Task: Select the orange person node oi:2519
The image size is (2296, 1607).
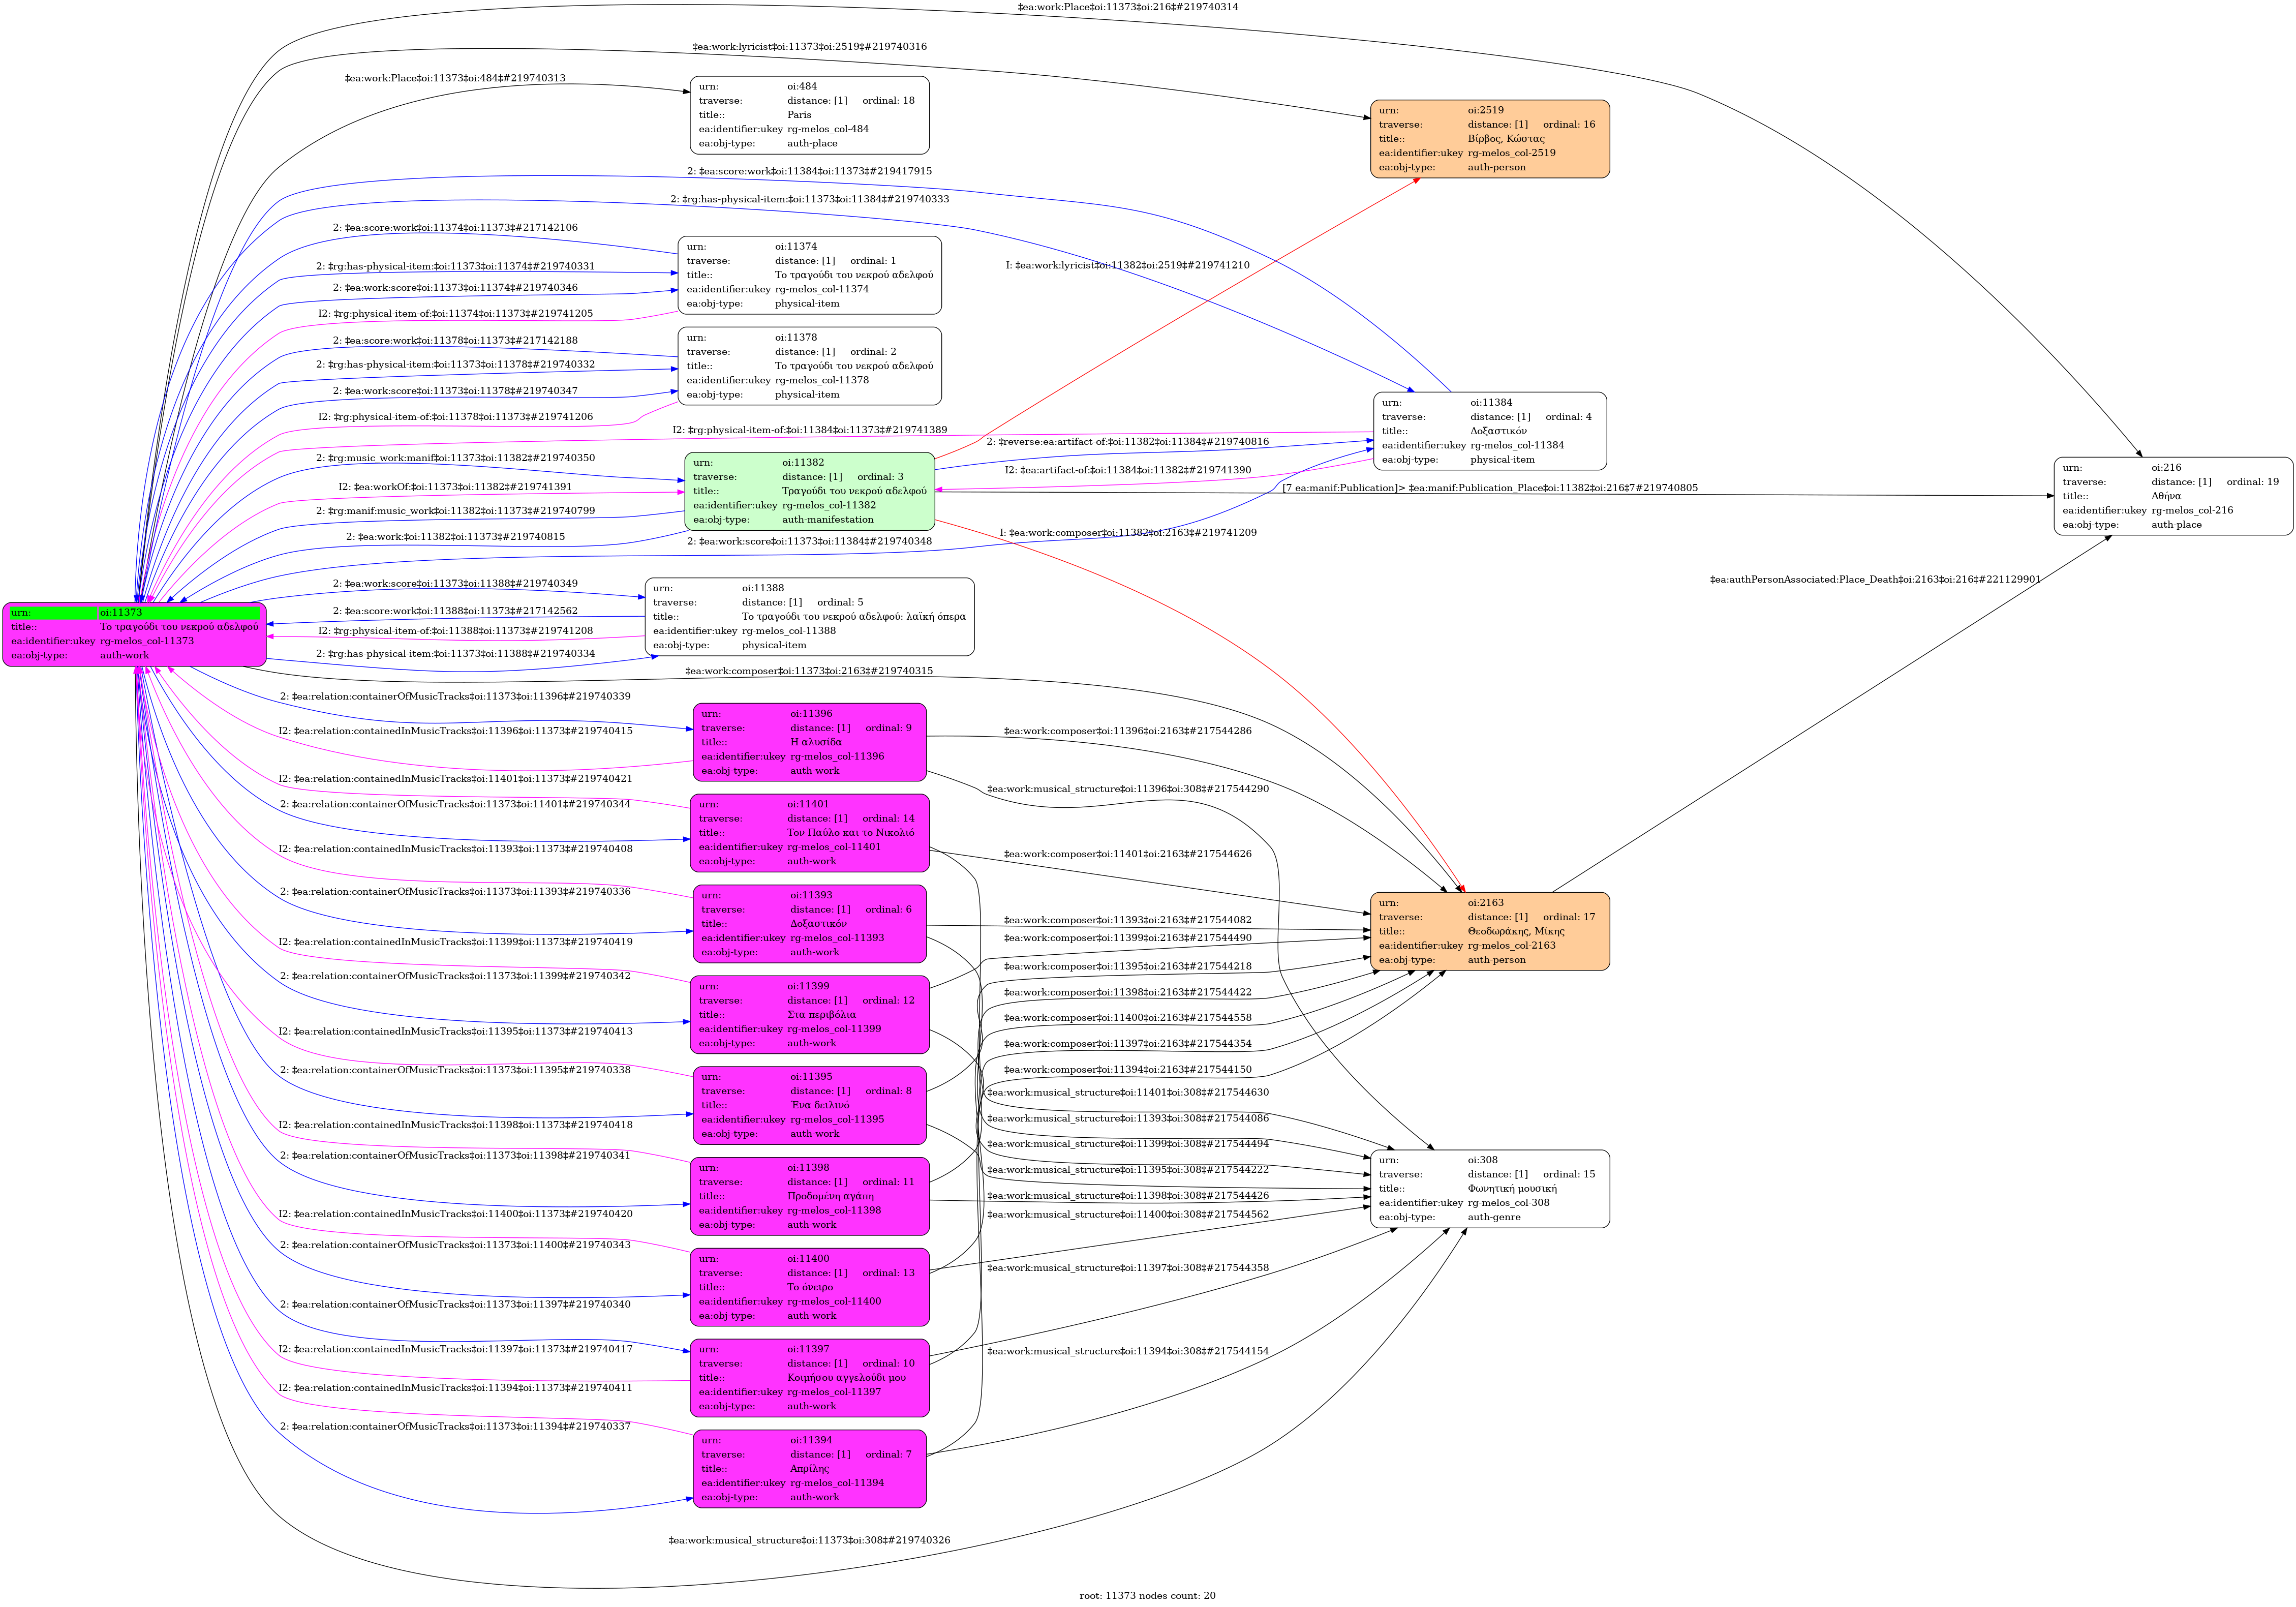Action: [x=1489, y=139]
